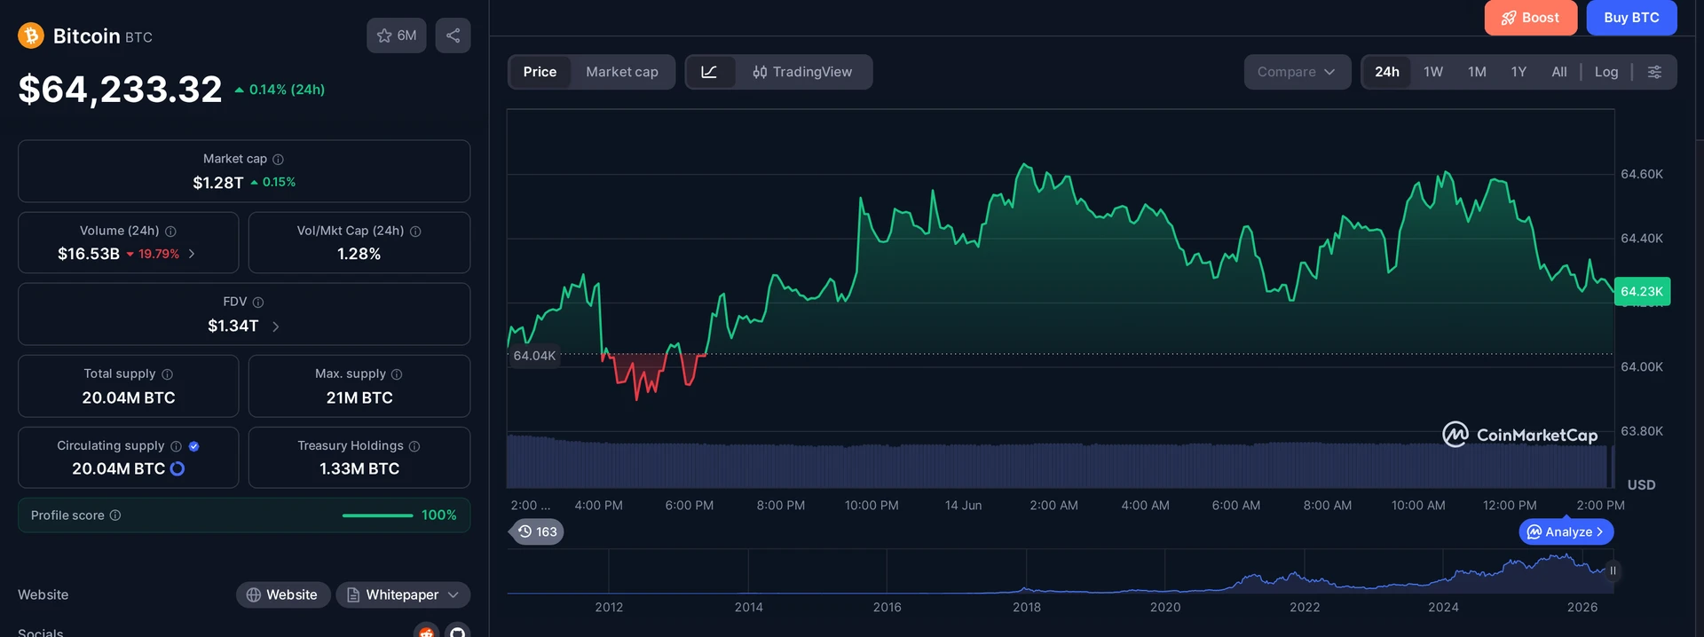Open the Analyze button

pyautogui.click(x=1566, y=531)
